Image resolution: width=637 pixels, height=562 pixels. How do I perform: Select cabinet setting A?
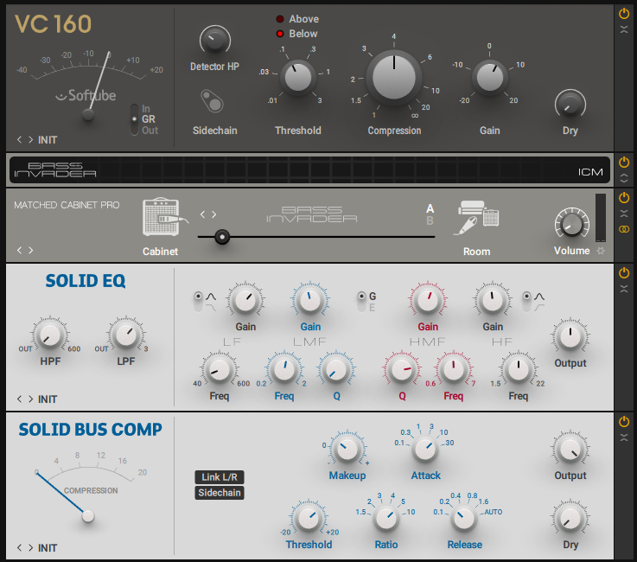pos(430,209)
